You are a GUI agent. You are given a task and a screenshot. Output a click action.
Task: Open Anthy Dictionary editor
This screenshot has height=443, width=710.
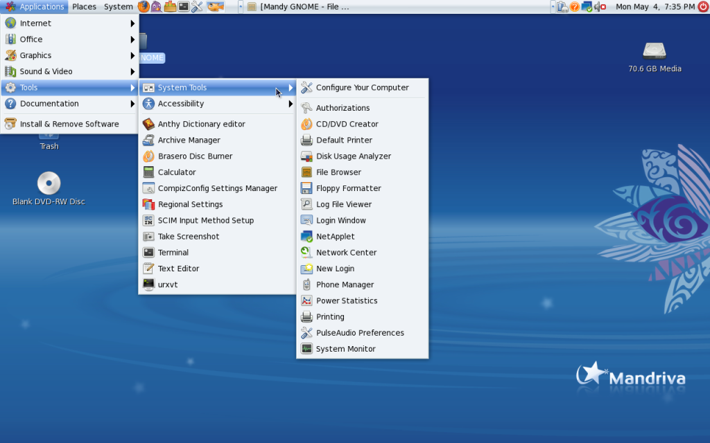coord(217,124)
